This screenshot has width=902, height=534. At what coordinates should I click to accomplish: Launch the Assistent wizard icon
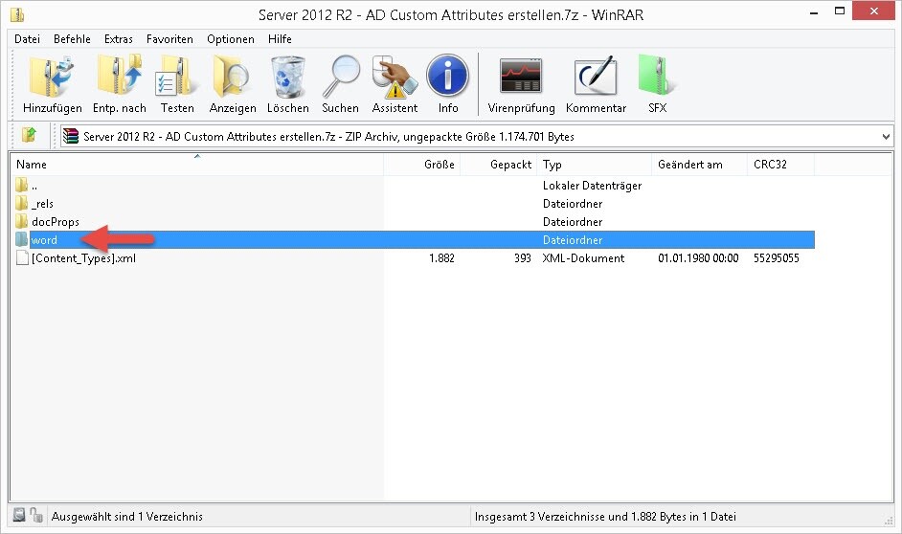[395, 78]
